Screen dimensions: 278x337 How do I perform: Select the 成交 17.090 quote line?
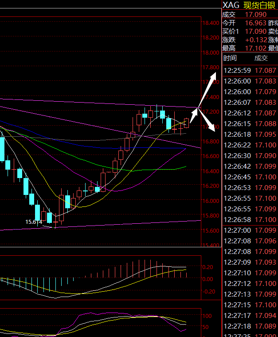(x=244, y=14)
